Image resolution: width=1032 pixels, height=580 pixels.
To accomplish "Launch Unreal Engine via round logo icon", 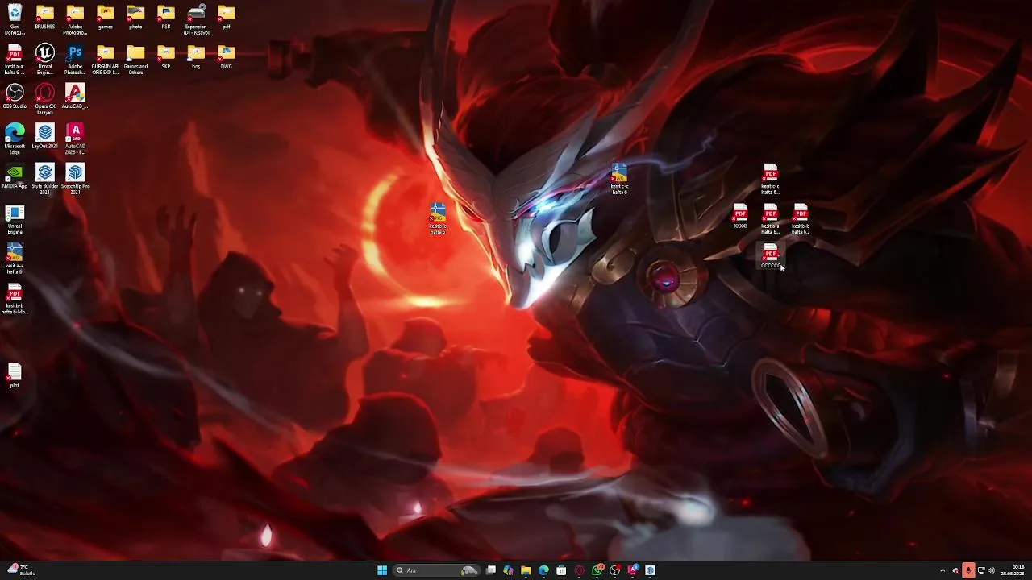I will 45,59.
